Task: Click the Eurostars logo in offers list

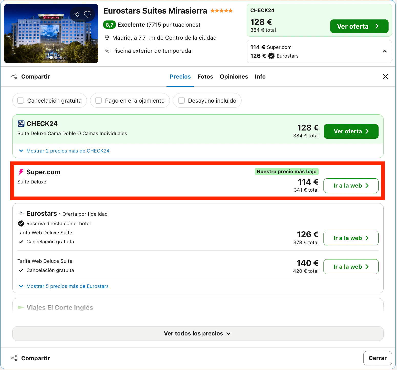Action: pos(21,213)
